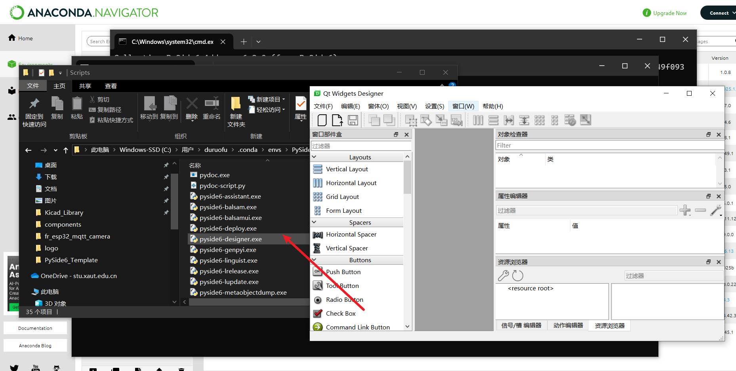The image size is (736, 371).
Task: Collapse the Layouts category in widget box
Action: 315,157
